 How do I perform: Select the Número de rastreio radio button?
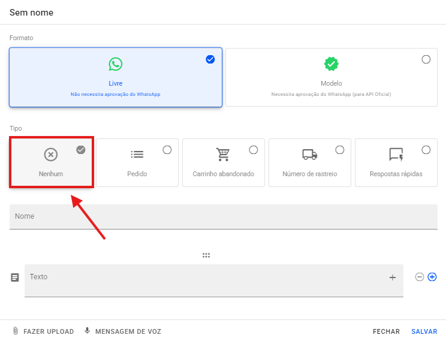[x=340, y=150]
